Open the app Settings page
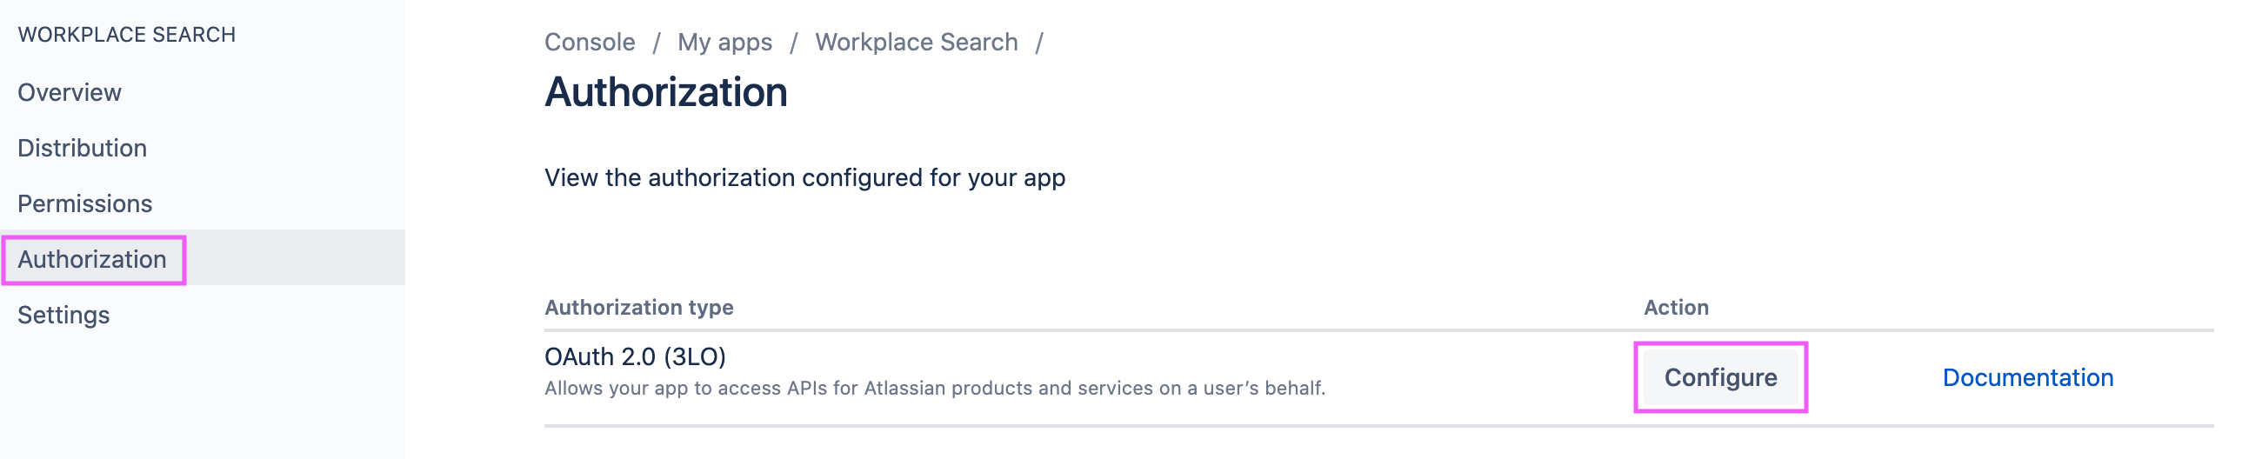Screen dimensions: 2242x459 [63, 315]
